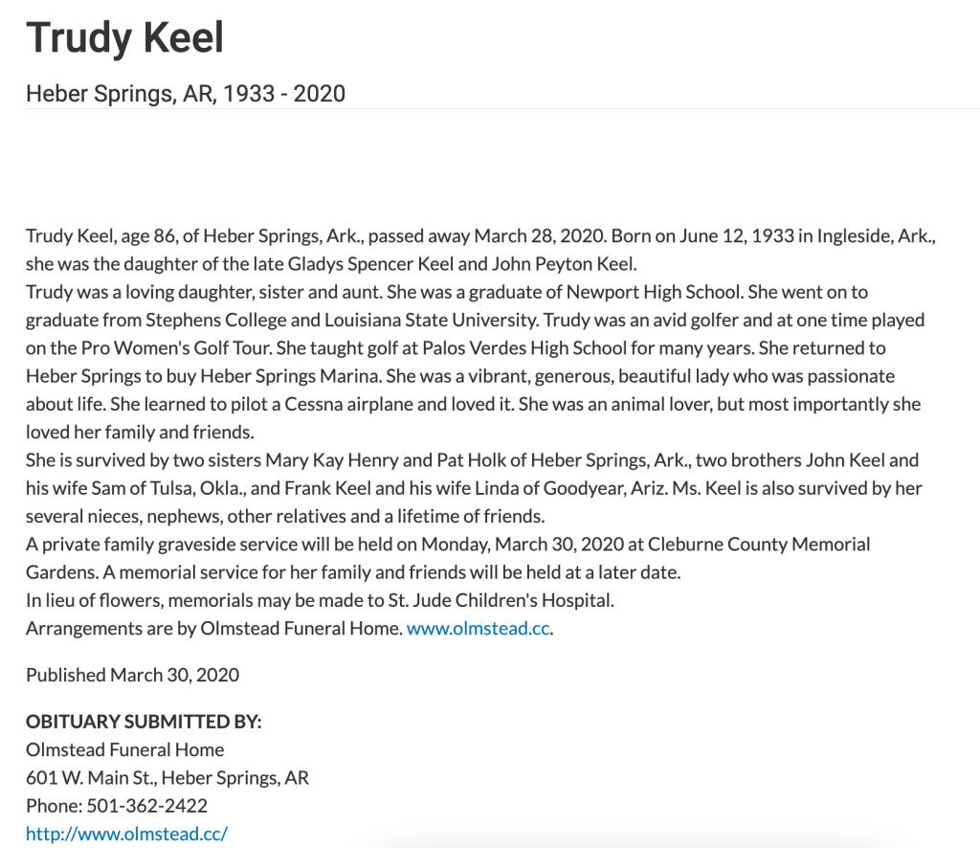This screenshot has height=848, width=980.
Task: Open the http://www.olmstead.cc/ link at bottom
Action: 126,833
